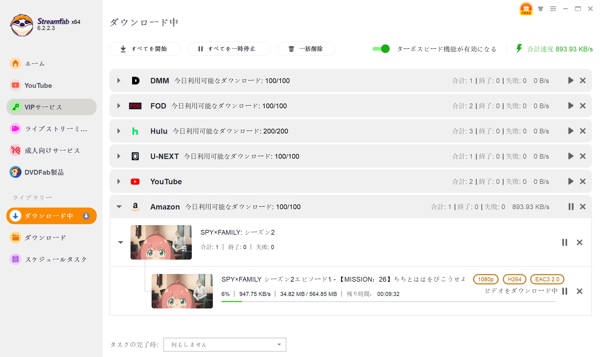
Task: Go to ダウンロード中 library tab
Action: [x=51, y=216]
